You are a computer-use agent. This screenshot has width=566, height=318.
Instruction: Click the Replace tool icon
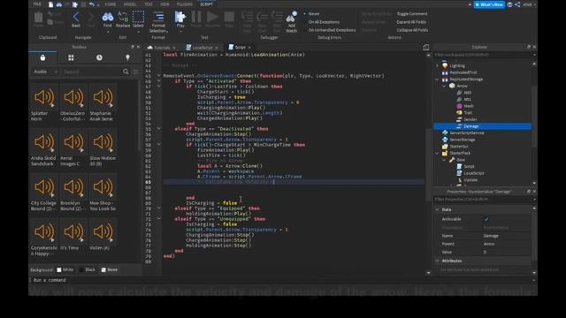[123, 17]
